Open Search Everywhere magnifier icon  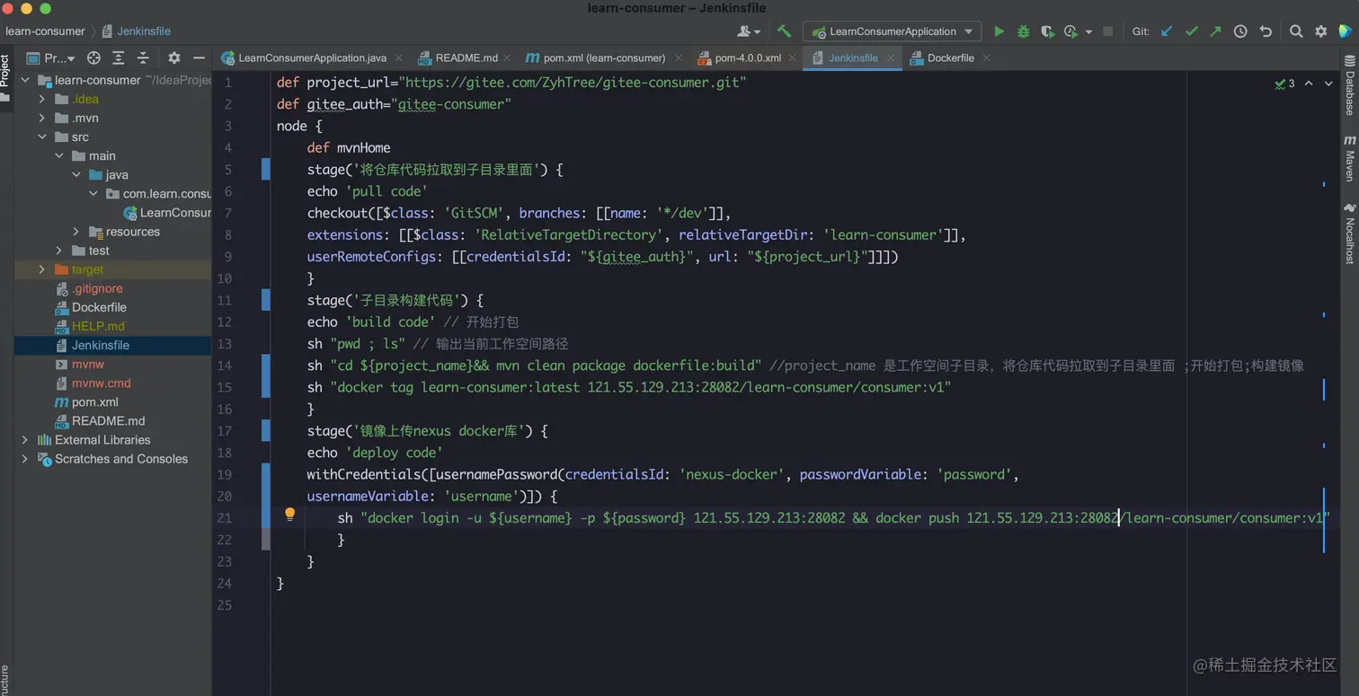[x=1296, y=31]
